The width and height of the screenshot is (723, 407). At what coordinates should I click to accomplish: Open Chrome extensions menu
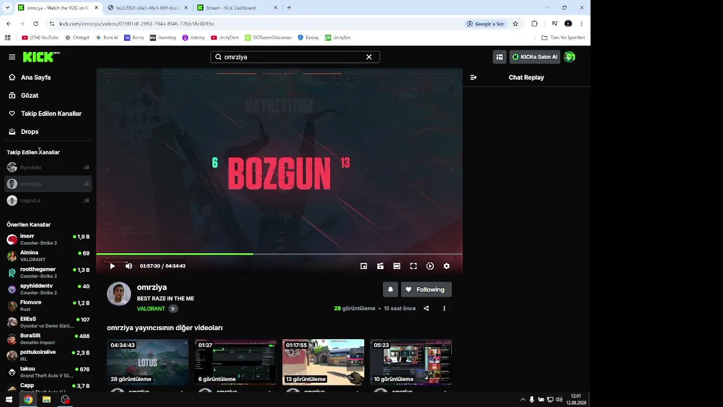pos(534,24)
